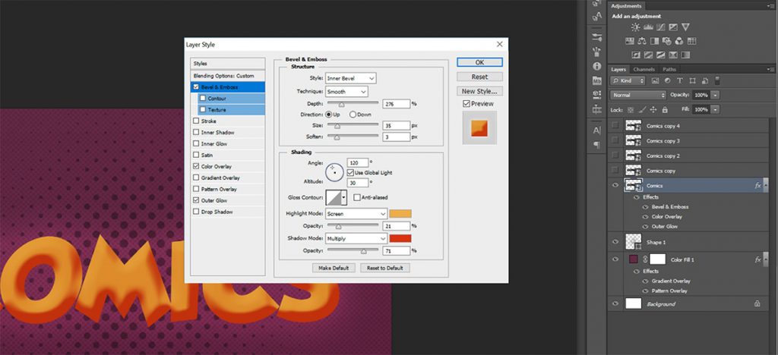Click the OK button
This screenshot has height=355, width=778.
point(479,62)
